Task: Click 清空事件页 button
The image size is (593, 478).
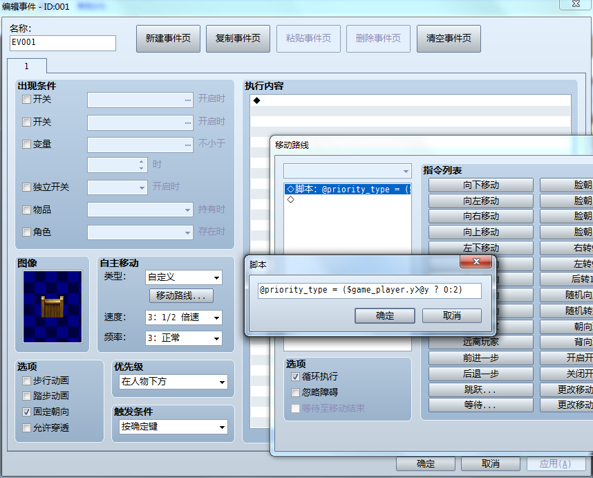Action: (449, 39)
